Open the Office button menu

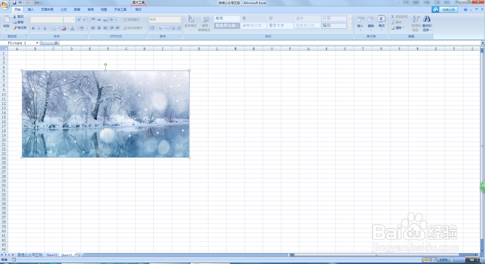tap(5, 4)
